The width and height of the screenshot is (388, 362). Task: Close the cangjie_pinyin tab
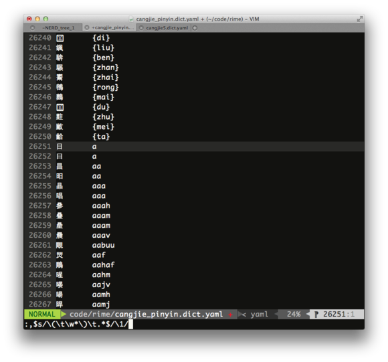(x=87, y=27)
